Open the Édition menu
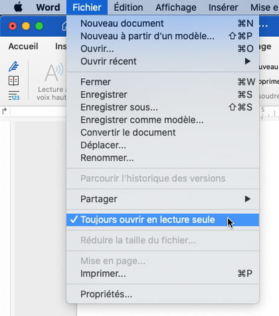This screenshot has height=316, width=279. coord(128,7)
